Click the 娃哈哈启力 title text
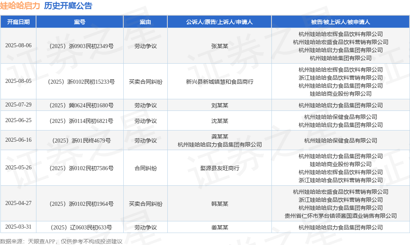 pos(20,6)
